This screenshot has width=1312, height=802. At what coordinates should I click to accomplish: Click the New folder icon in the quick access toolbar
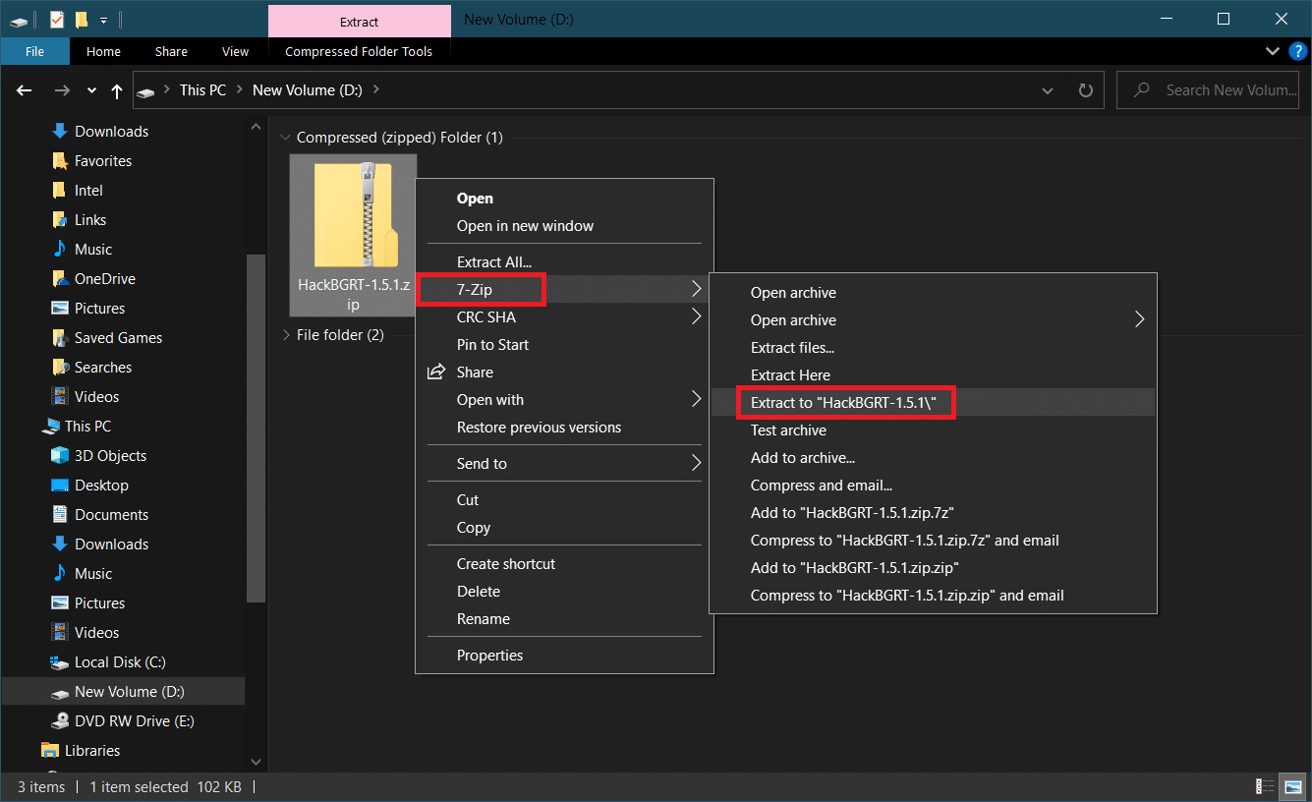[82, 19]
